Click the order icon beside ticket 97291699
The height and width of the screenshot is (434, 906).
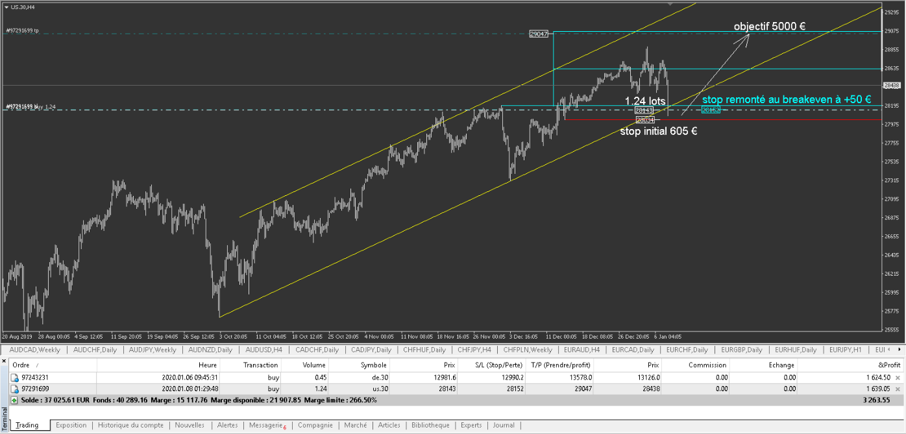[14, 389]
